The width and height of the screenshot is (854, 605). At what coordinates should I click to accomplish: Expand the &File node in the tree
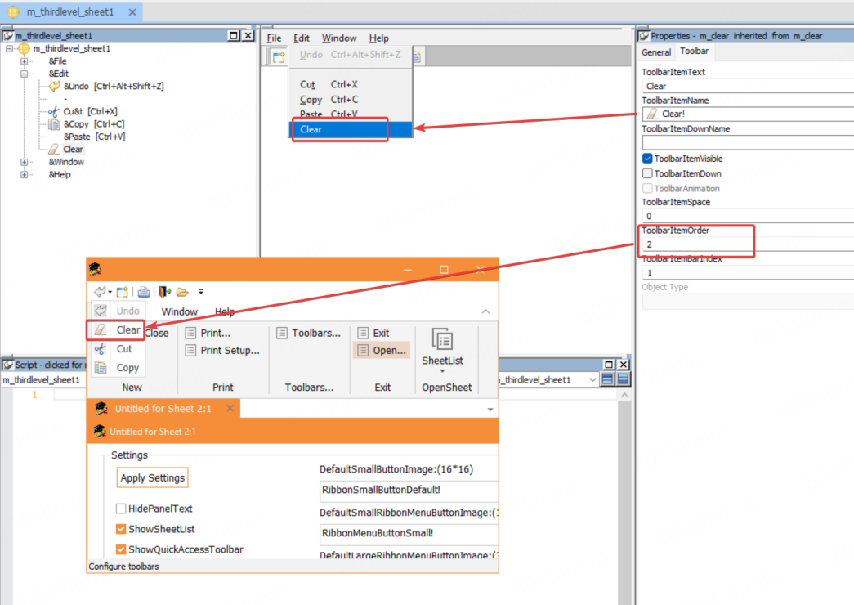(x=24, y=61)
